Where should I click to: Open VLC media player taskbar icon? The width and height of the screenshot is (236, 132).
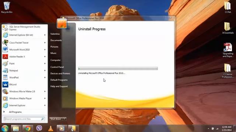tap(51, 128)
